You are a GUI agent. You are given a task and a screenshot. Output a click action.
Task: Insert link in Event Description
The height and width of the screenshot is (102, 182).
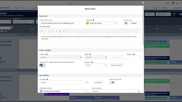pyautogui.click(x=64, y=31)
